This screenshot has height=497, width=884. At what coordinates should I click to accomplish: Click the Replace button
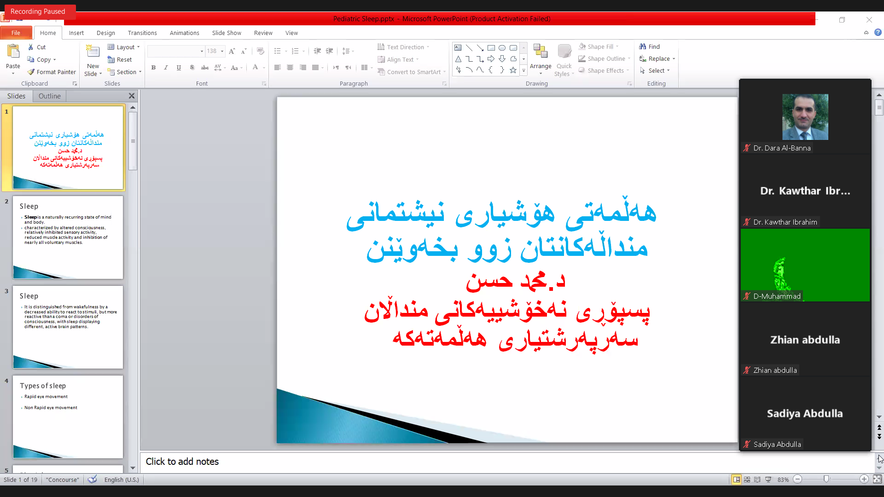[x=657, y=58]
